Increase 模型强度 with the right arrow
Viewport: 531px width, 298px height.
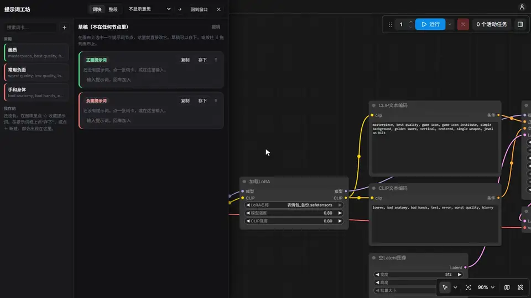click(340, 213)
